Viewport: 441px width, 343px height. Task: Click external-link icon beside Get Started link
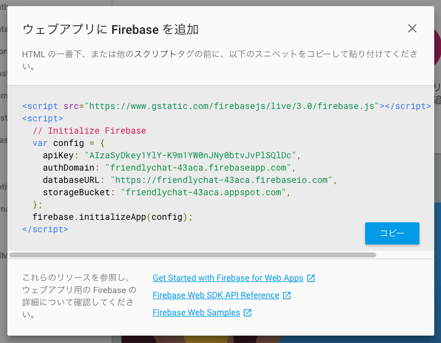[311, 278]
